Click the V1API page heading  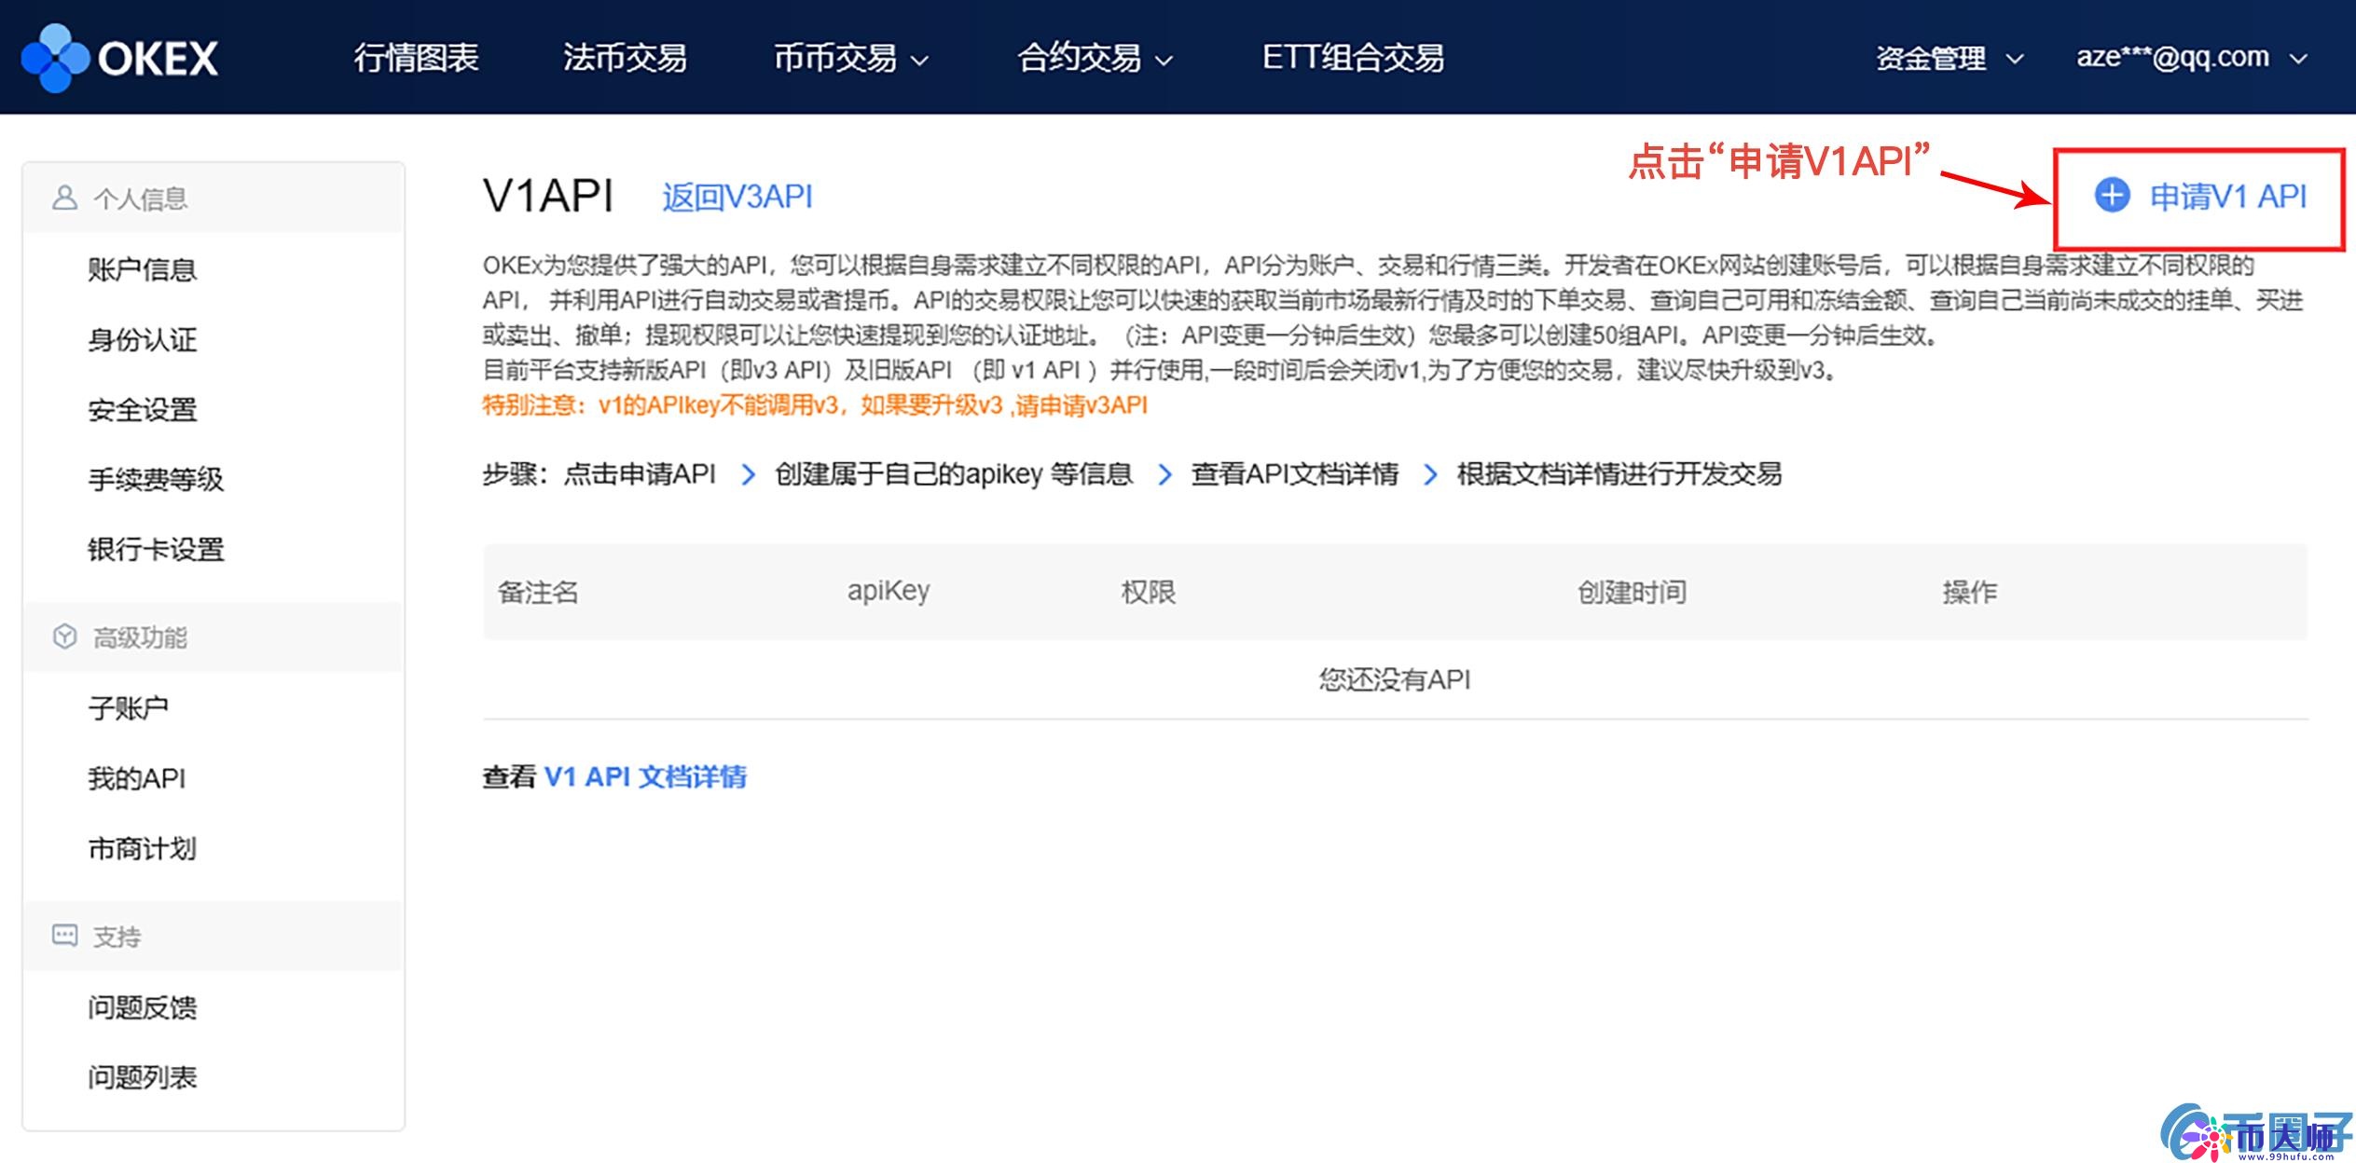click(548, 197)
